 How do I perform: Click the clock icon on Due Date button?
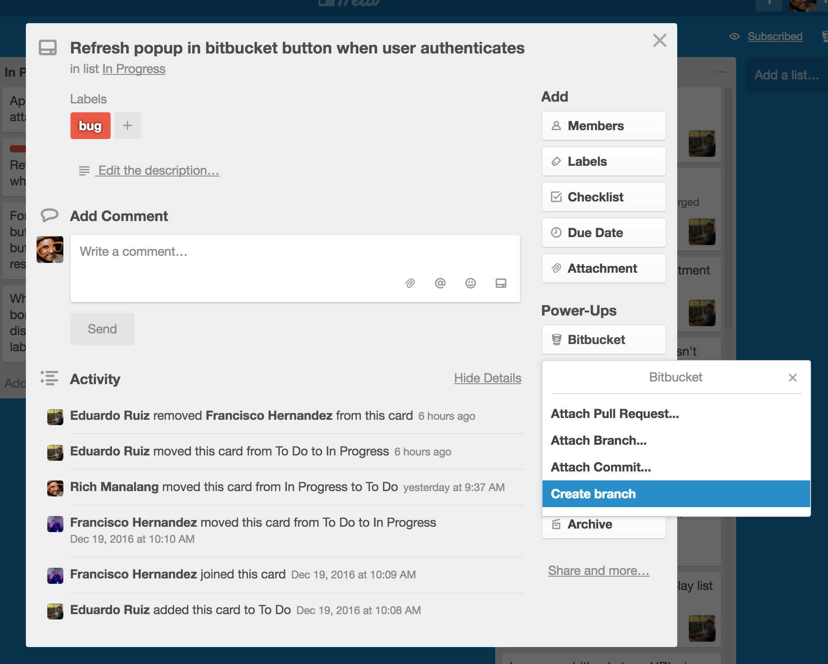(555, 233)
